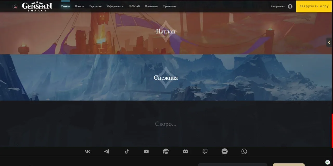Click the Загрузить игру button
The width and height of the screenshot is (333, 166).
click(x=314, y=6)
